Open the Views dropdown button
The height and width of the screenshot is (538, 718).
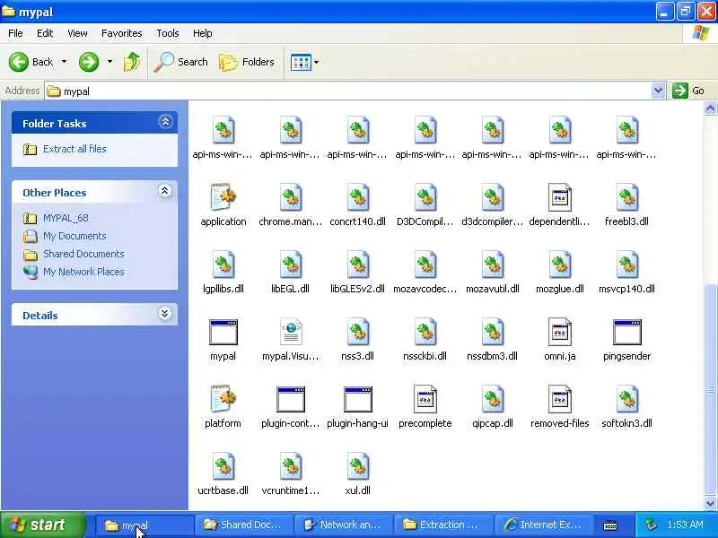click(304, 62)
